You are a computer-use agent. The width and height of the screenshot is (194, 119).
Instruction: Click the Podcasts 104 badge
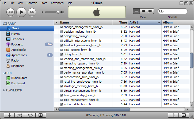[x=49, y=44]
